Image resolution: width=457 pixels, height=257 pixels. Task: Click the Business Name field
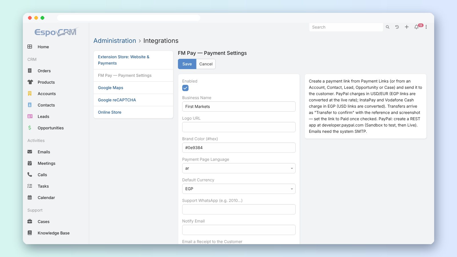[x=239, y=107]
